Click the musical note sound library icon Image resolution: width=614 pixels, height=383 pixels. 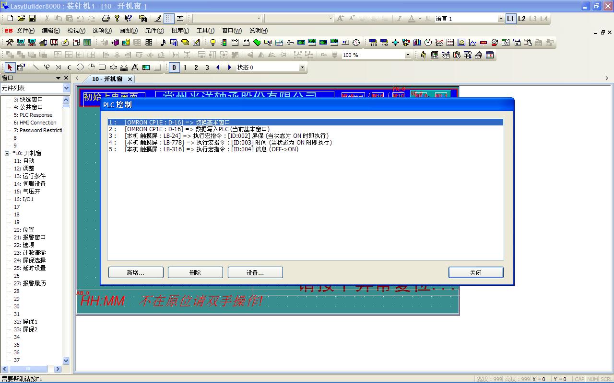[163, 43]
